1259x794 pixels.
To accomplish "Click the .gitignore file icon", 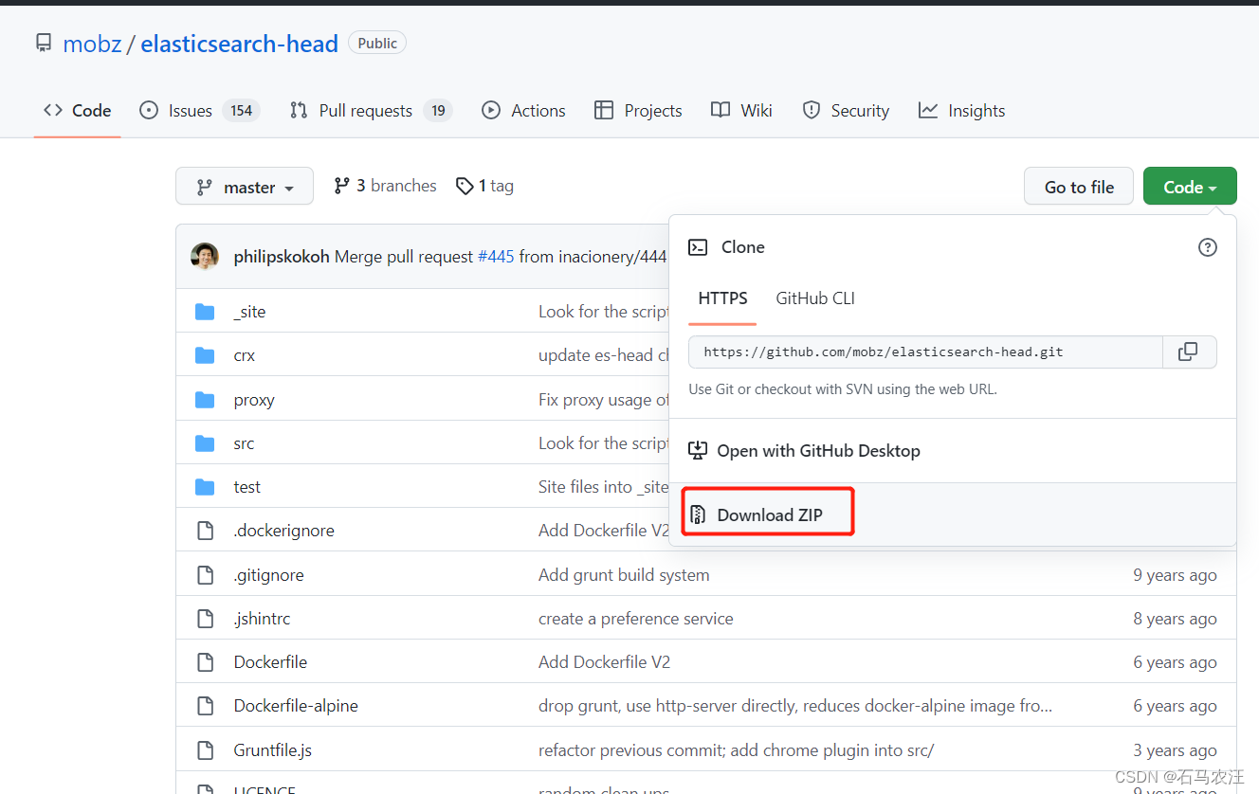I will [205, 575].
